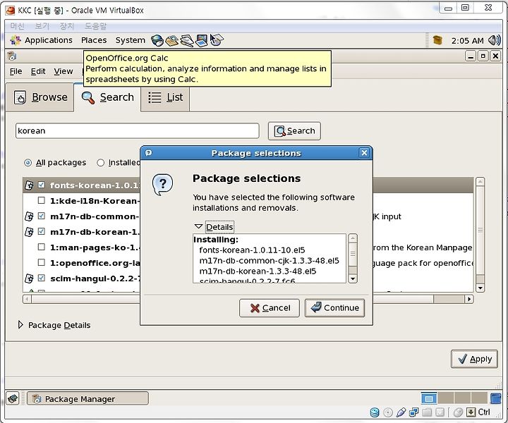Screen dimensions: 508x423
Task: Click Package Manager taskbar button
Action: coord(87,398)
